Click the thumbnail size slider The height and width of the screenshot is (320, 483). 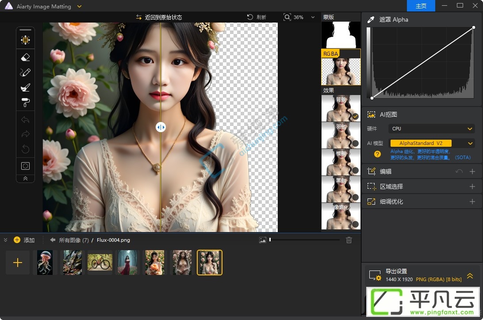click(x=304, y=240)
